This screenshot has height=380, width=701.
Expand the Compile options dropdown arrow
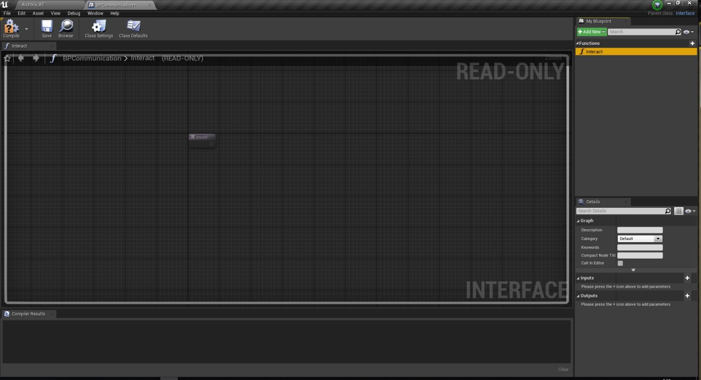coord(26,29)
